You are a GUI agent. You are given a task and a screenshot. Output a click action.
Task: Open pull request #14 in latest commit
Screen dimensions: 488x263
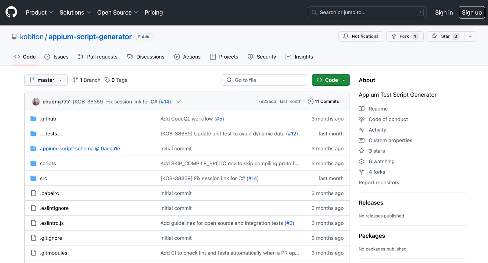(165, 102)
